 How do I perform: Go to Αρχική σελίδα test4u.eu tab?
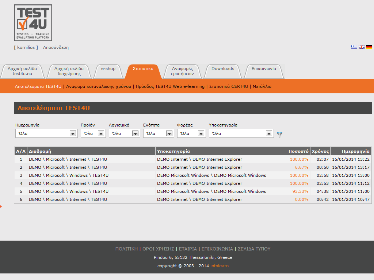point(22,71)
